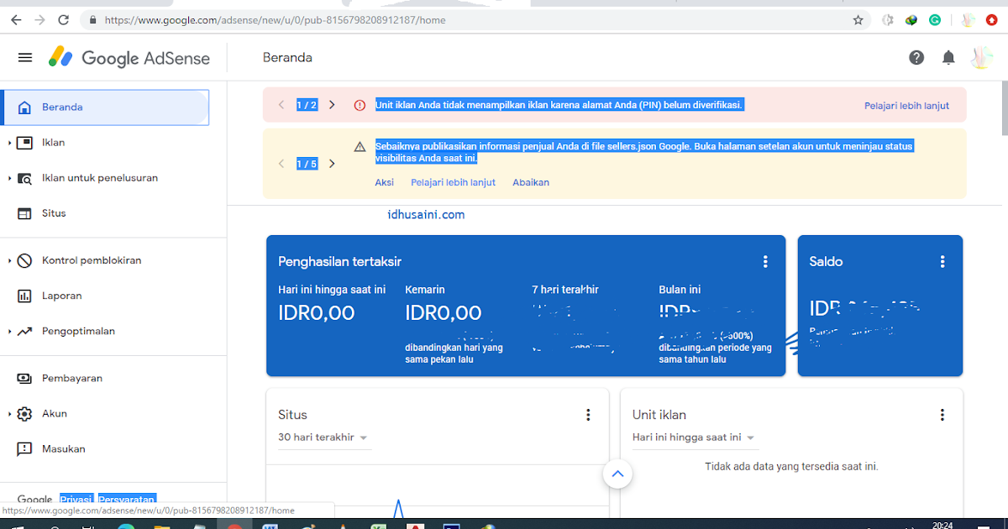
Task: Open Penghasilan tertaksir card options menu
Action: point(765,262)
